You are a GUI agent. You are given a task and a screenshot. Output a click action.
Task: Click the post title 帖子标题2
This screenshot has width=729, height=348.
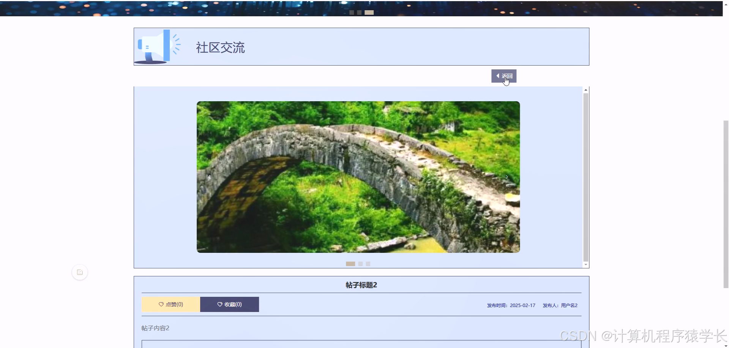[x=361, y=285]
